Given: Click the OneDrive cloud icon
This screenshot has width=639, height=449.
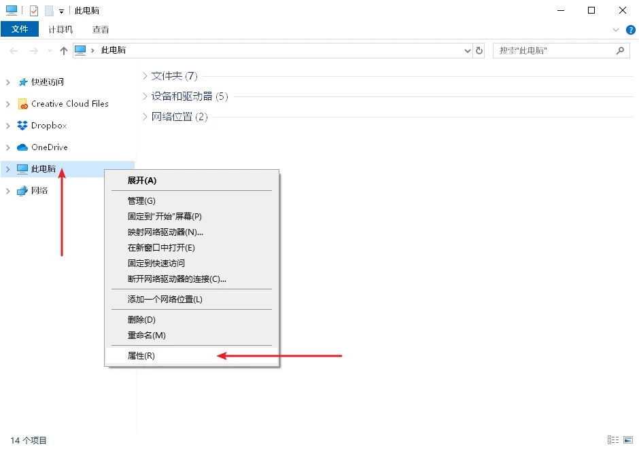Looking at the screenshot, I should click(22, 147).
